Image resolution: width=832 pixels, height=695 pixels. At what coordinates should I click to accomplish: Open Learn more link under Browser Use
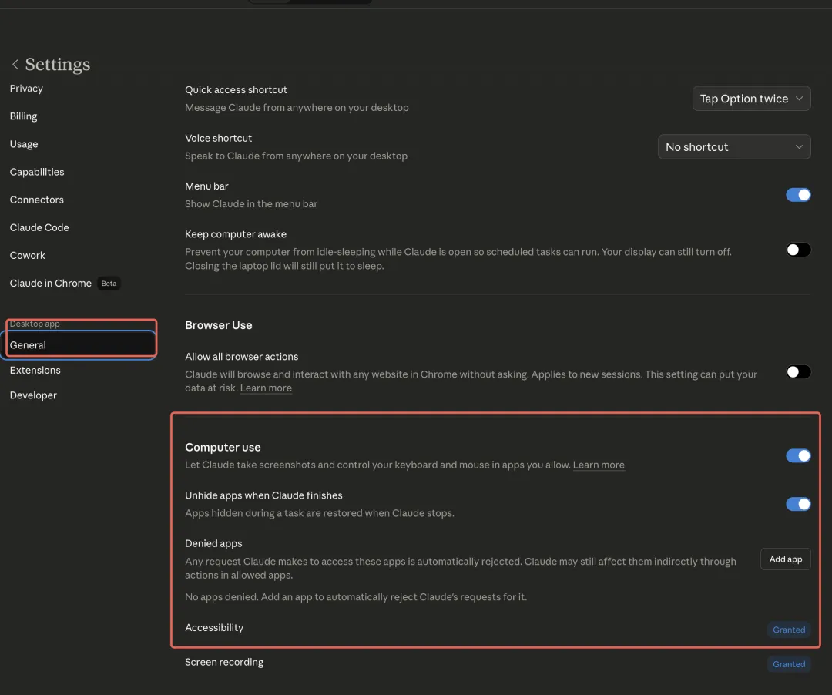pos(266,388)
